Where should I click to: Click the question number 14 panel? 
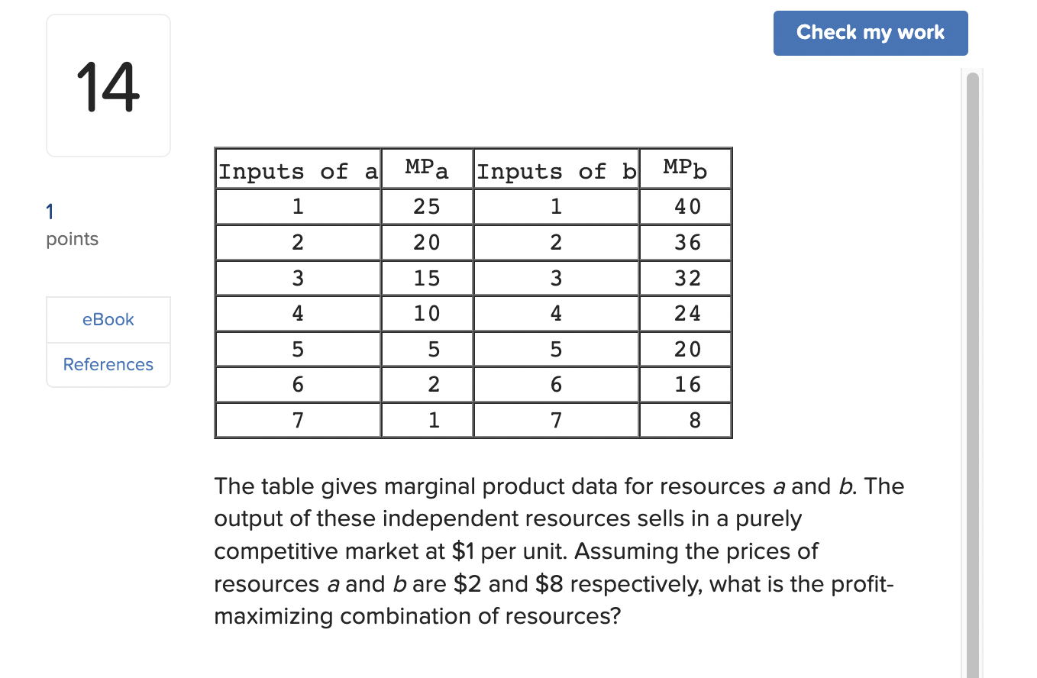(108, 84)
